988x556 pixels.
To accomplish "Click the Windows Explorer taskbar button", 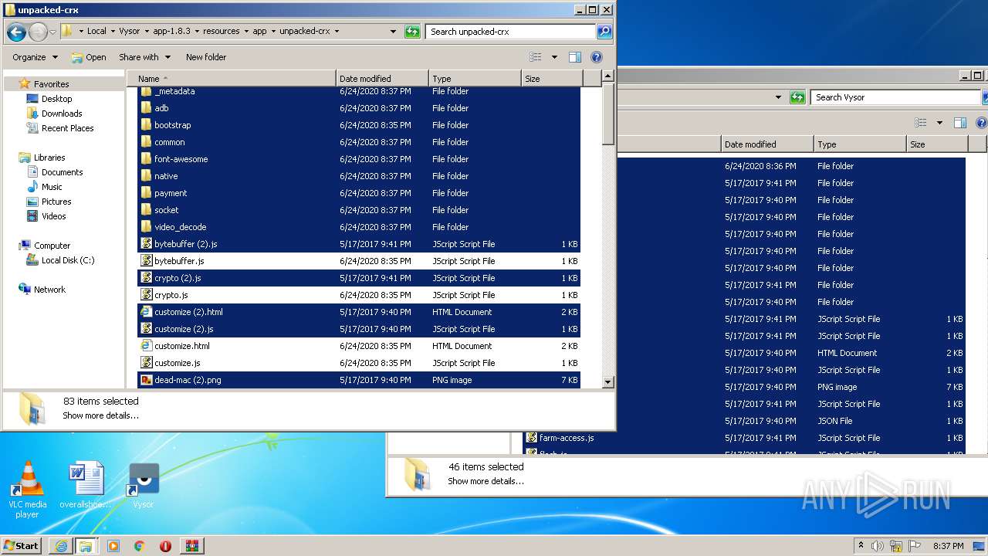I will tap(86, 546).
